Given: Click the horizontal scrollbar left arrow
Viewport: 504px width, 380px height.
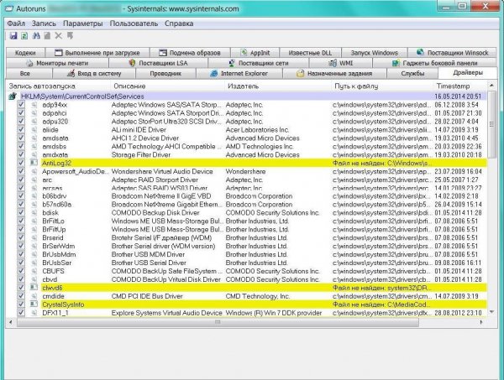Looking at the screenshot, I should point(11,322).
